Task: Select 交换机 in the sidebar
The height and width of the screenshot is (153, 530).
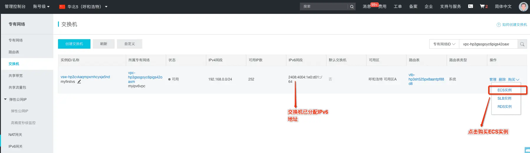Action: click(x=14, y=64)
